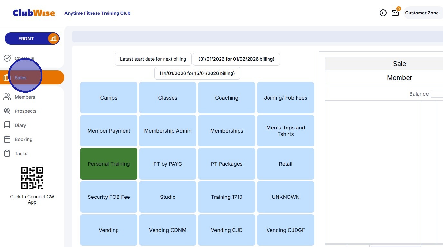The image size is (443, 247).
Task: Open the Vending CJD tile
Action: pyautogui.click(x=227, y=230)
